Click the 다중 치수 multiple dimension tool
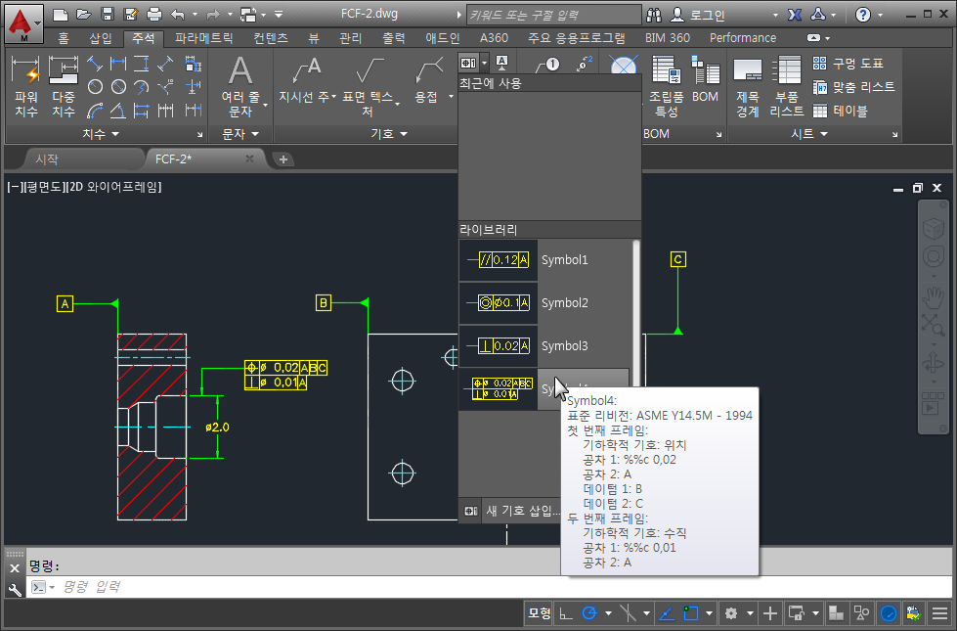The image size is (957, 631). click(64, 87)
